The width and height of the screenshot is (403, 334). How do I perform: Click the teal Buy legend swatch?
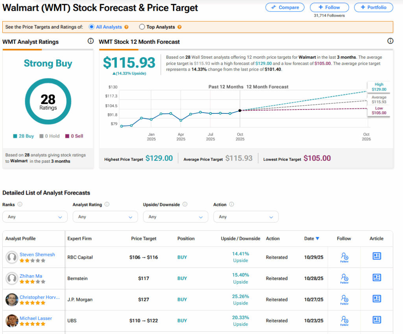click(x=15, y=136)
